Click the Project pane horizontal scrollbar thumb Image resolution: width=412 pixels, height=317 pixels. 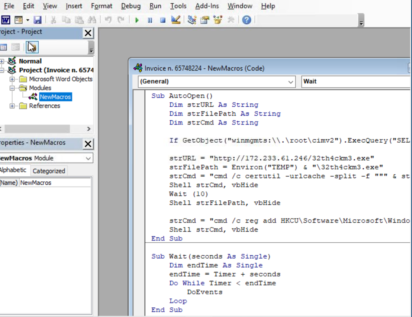tap(37, 129)
